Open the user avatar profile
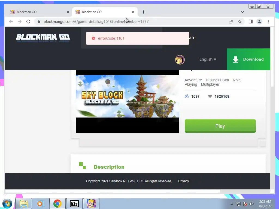Viewport: 279px width, 209px height. 180,60
